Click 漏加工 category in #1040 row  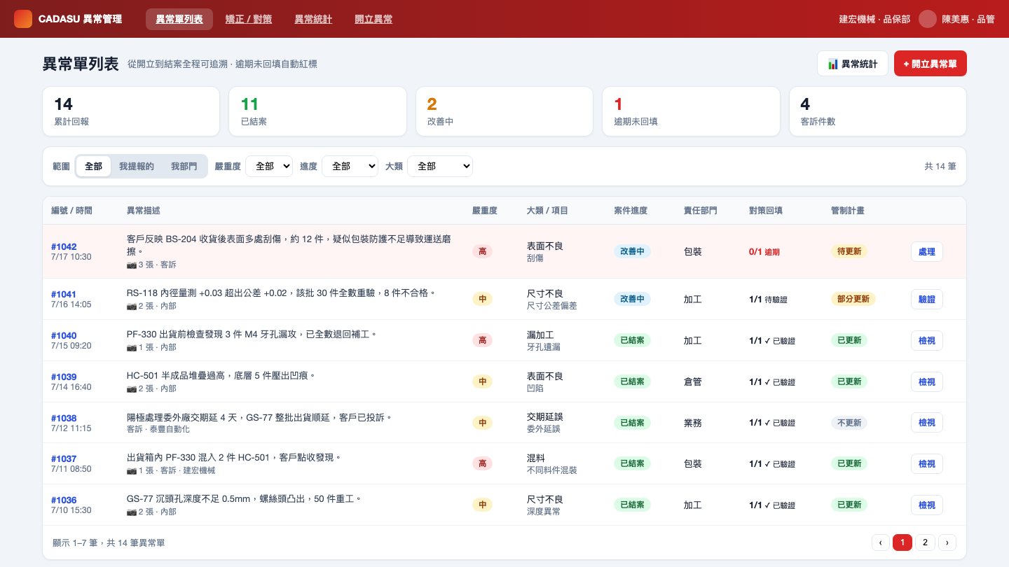[540, 335]
